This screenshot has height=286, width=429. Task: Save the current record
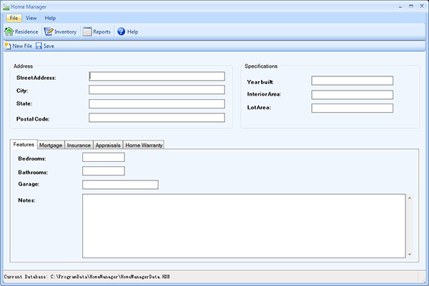(x=45, y=46)
